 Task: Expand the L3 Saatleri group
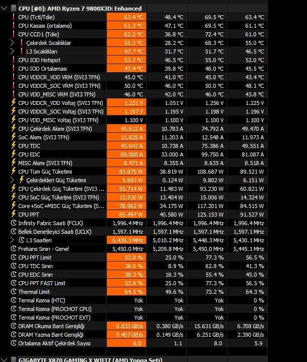pos(12,240)
